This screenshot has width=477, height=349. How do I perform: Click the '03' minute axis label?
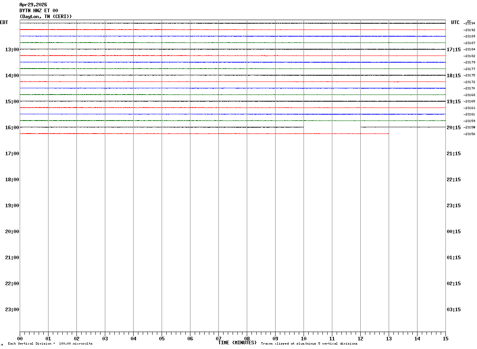tap(105, 338)
